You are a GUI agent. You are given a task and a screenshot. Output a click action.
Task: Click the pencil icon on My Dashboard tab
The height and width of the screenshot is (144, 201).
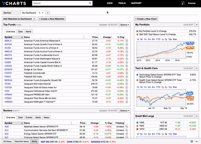(x=39, y=13)
